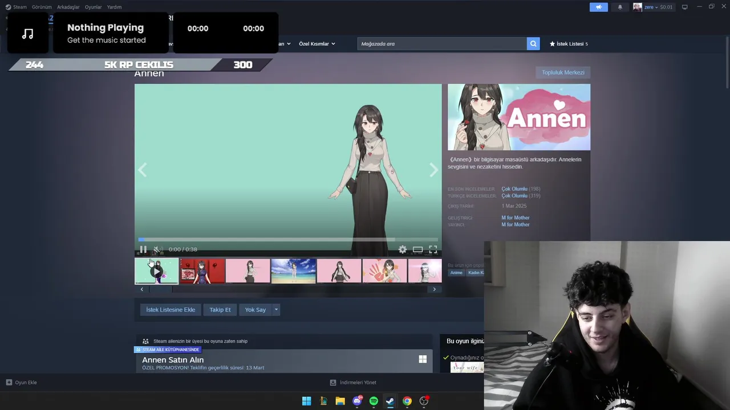Focus the Mağazada ara search field
The image size is (730, 410).
click(x=442, y=44)
